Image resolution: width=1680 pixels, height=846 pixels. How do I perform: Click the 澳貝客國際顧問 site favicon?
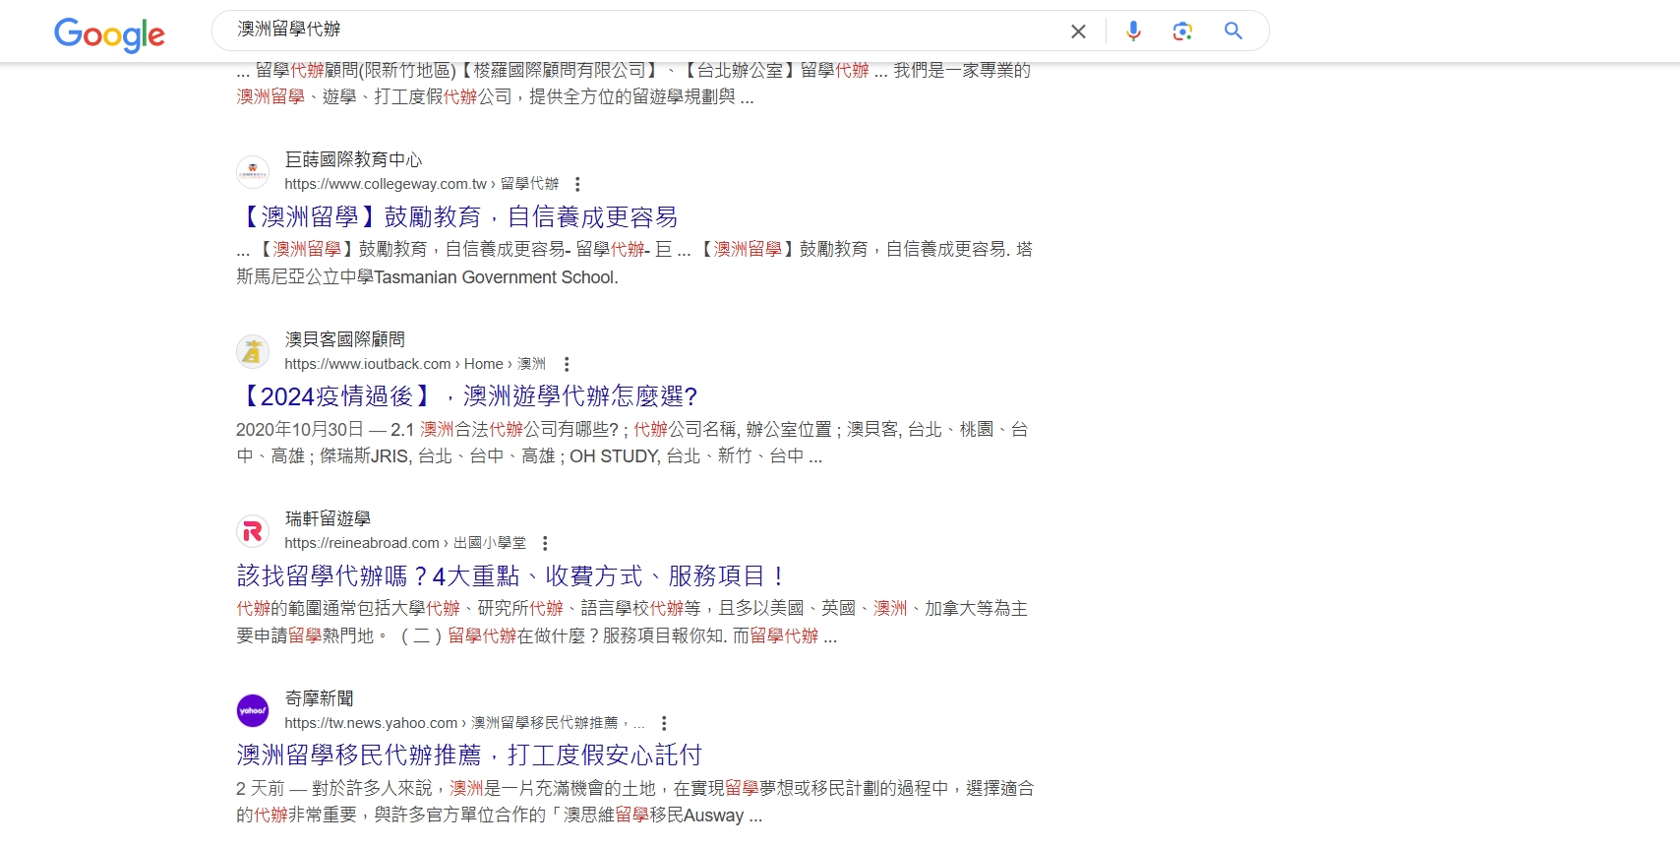(x=253, y=351)
